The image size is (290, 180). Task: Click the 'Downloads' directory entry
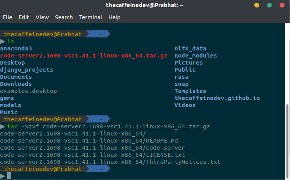16,84
